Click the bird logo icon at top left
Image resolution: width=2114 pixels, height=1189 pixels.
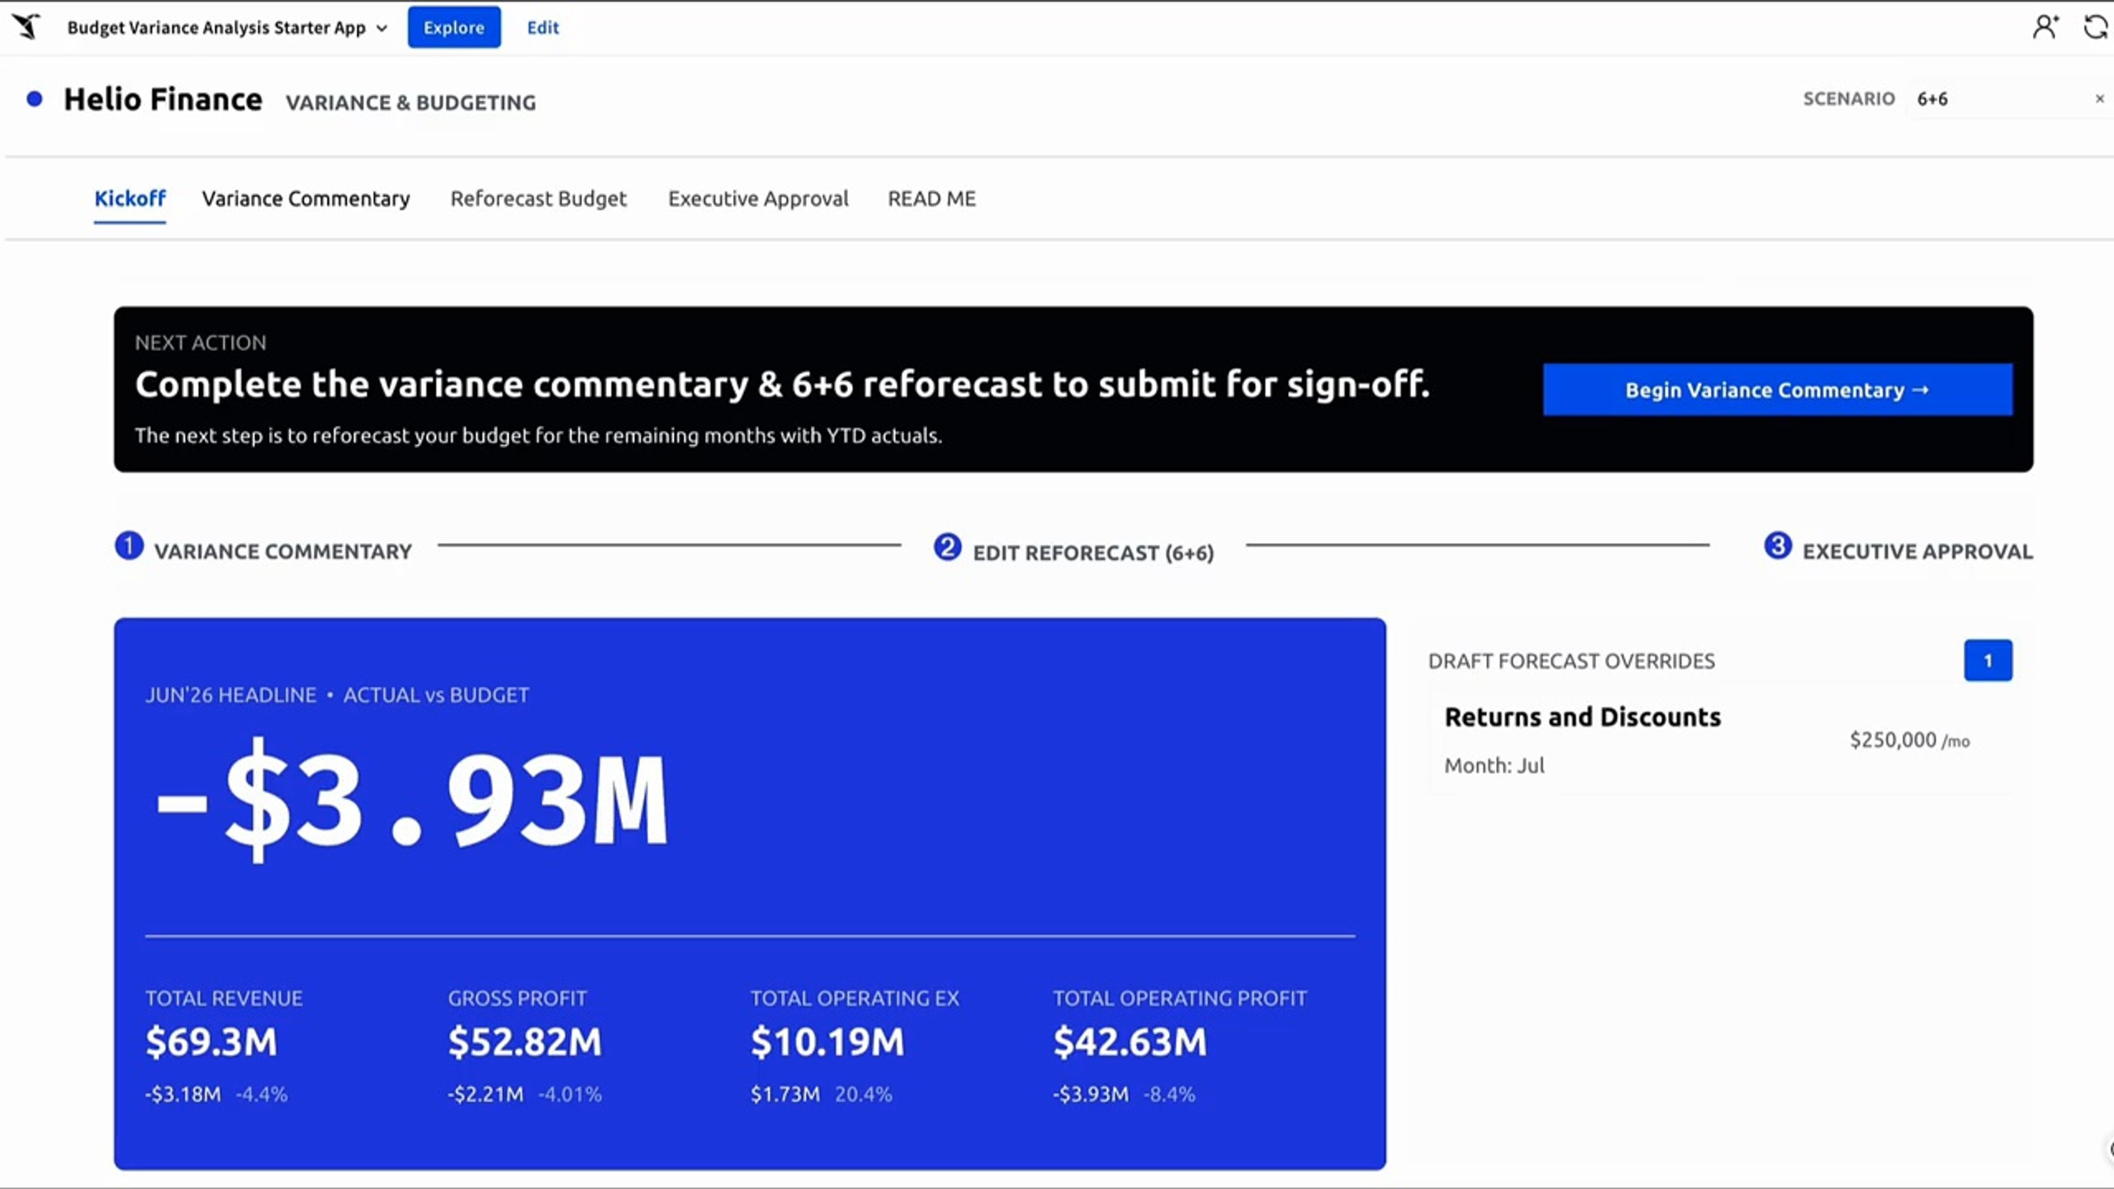click(26, 26)
